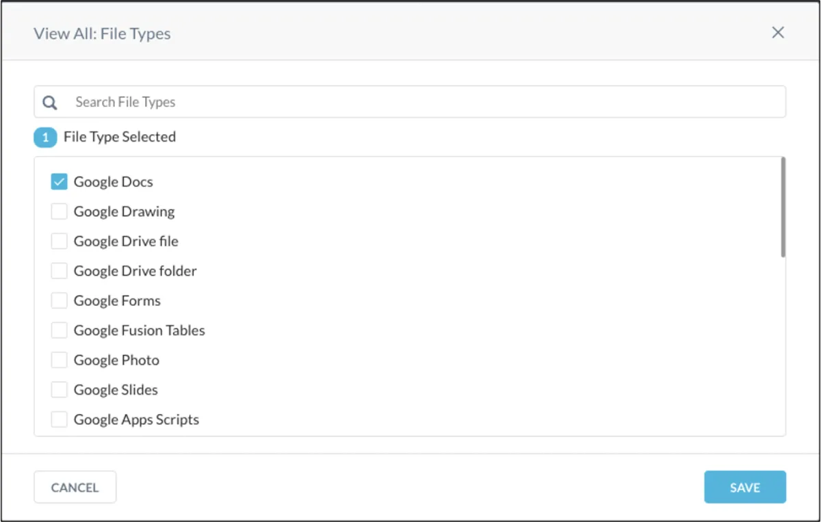Close the File Types dialog with X
This screenshot has width=821, height=522.
[x=778, y=33]
